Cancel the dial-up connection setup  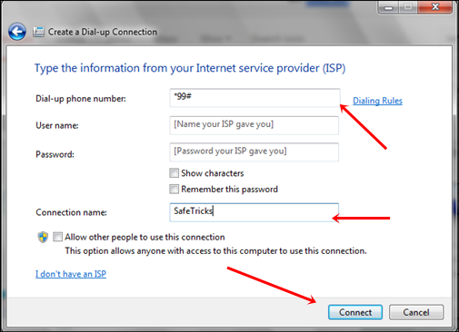(x=416, y=312)
